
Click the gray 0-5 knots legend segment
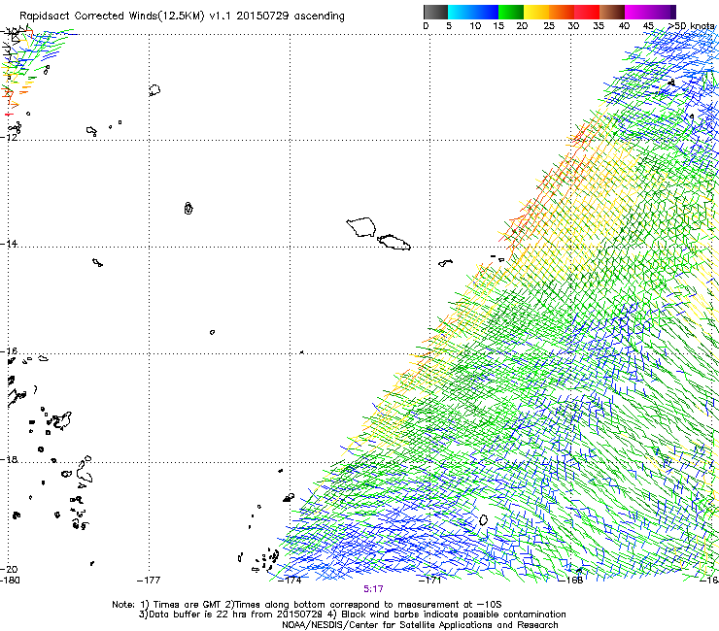435,12
